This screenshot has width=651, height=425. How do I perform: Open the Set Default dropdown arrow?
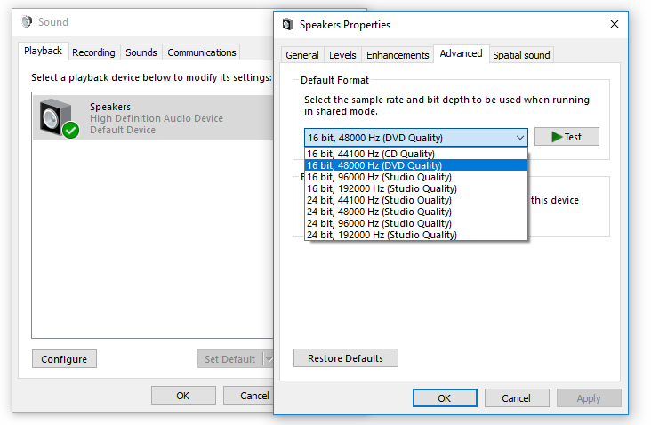tap(269, 359)
